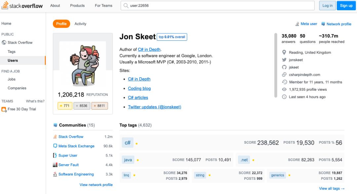The height and width of the screenshot is (194, 357).
Task: Click the Free 30 Day Trial briefcase icon
Action: coord(4,109)
